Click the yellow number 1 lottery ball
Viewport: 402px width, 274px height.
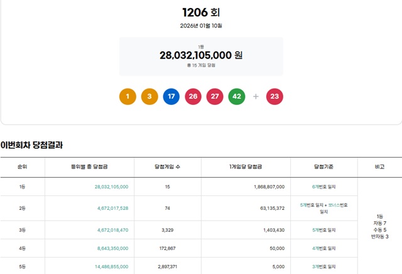click(x=127, y=97)
